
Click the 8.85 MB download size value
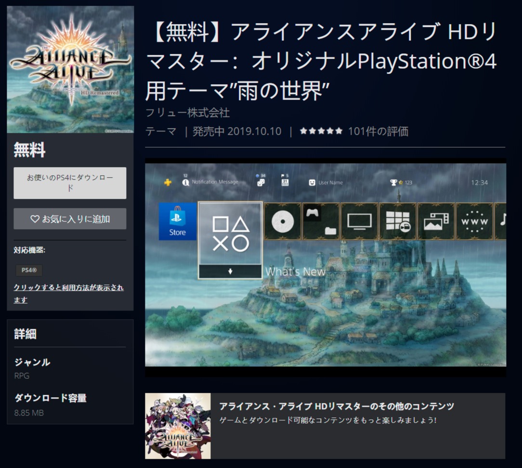tap(29, 413)
